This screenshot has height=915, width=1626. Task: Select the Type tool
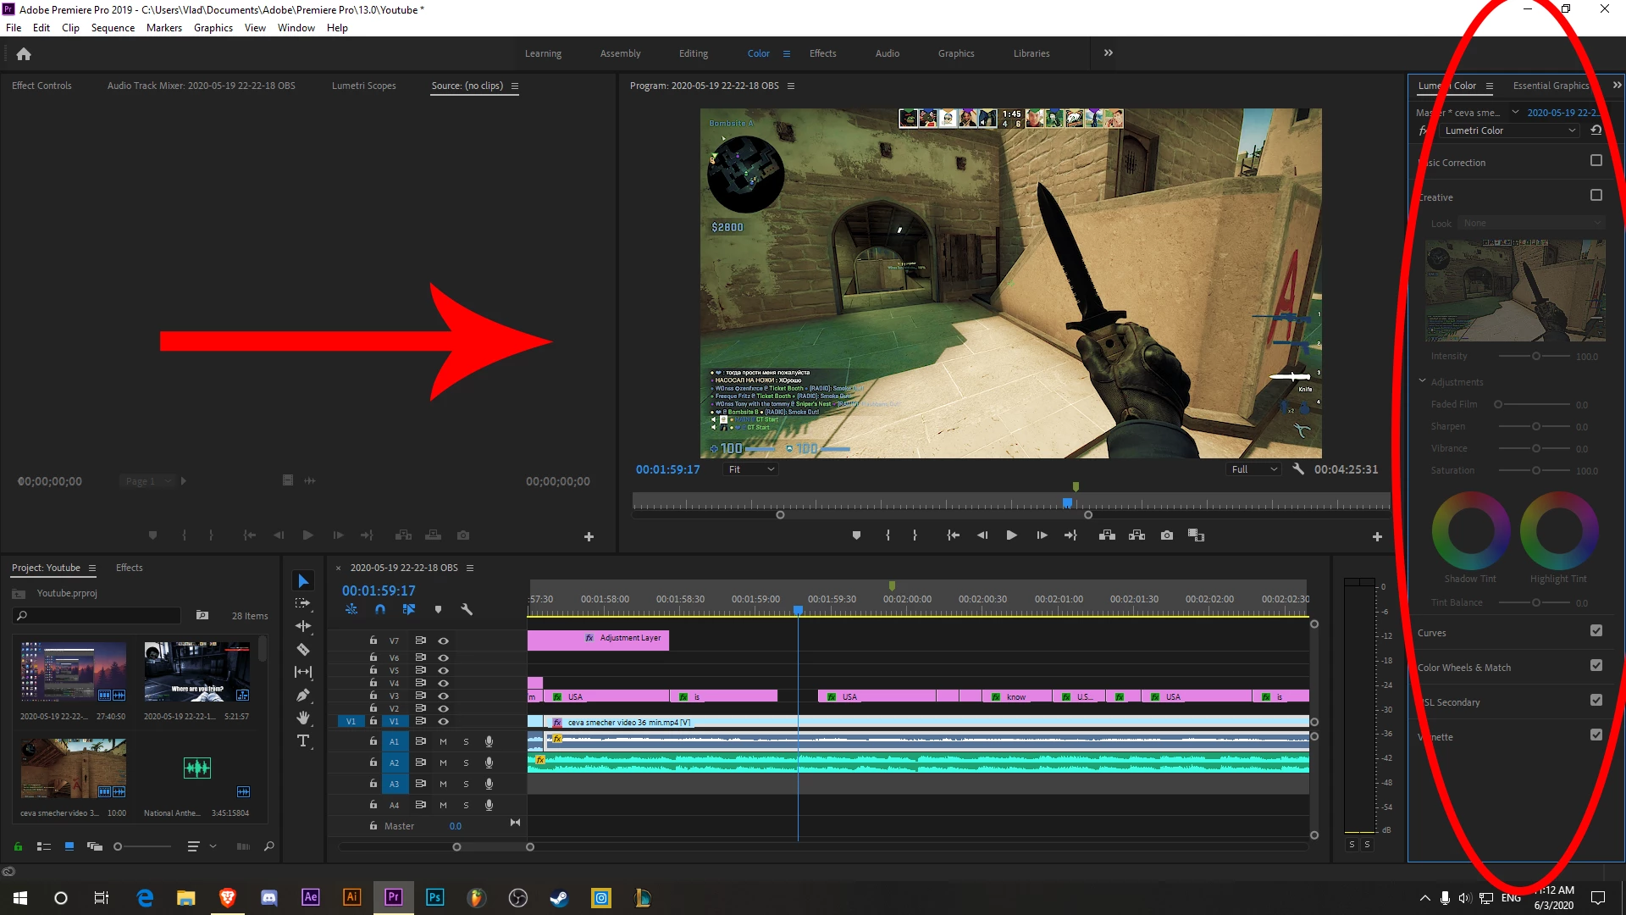302,741
